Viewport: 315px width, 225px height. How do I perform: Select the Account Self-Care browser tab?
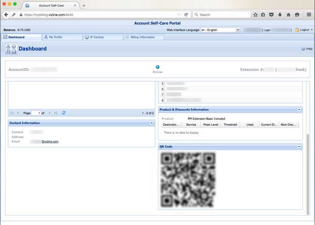click(x=51, y=6)
